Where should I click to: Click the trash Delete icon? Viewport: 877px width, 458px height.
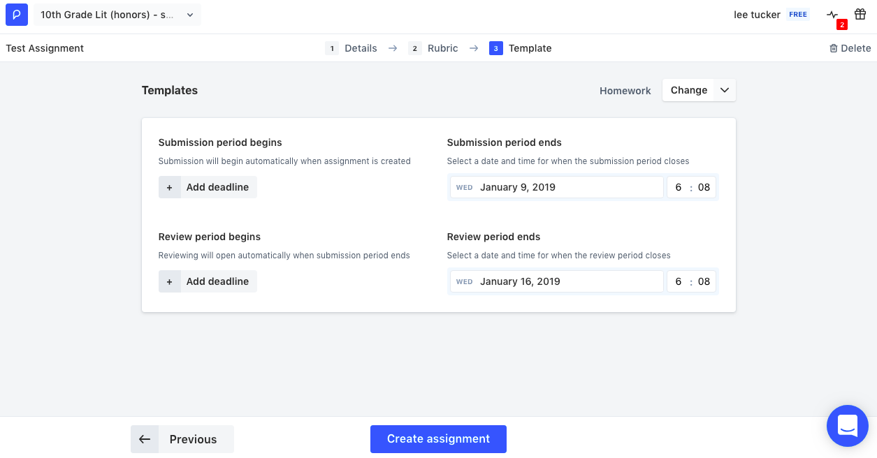[x=833, y=48]
